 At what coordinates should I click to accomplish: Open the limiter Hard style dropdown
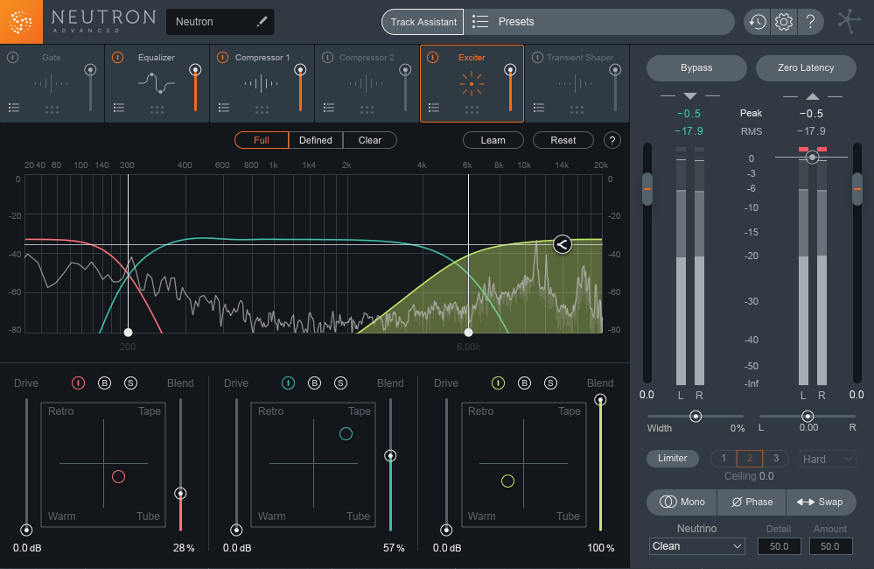[828, 459]
